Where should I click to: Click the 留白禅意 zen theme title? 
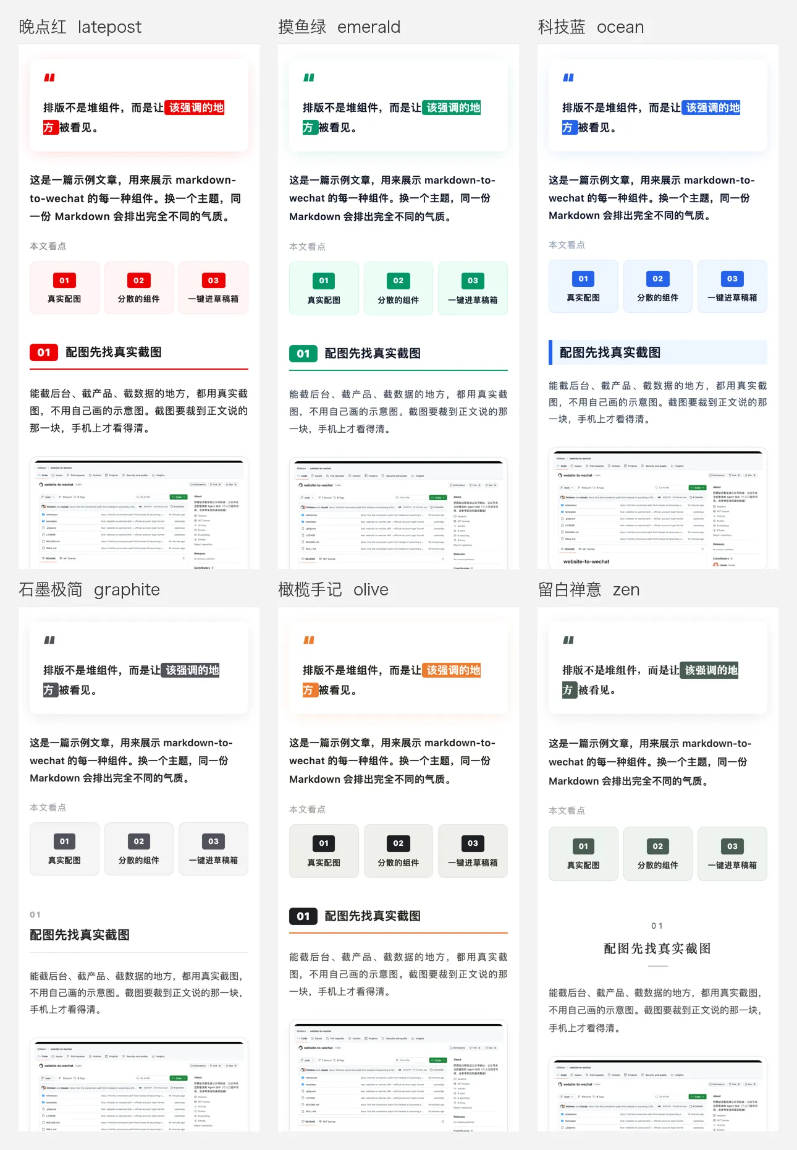tap(589, 590)
